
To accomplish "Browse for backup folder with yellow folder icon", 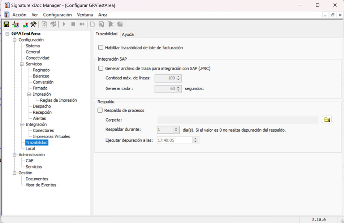I will click(x=327, y=119).
